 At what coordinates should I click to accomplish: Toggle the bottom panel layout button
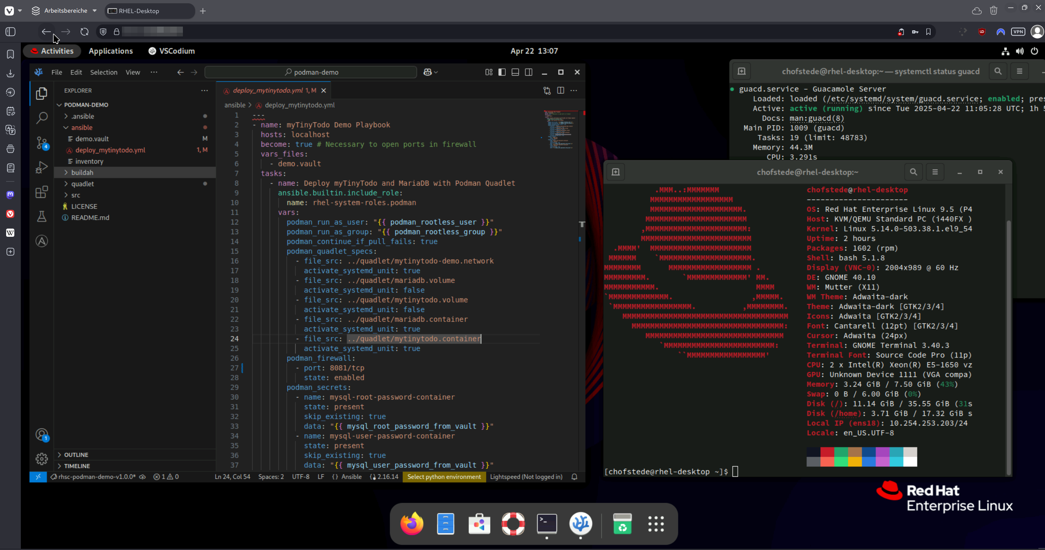[515, 72]
